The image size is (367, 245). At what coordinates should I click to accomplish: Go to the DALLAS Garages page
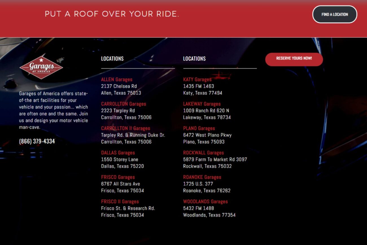118,153
